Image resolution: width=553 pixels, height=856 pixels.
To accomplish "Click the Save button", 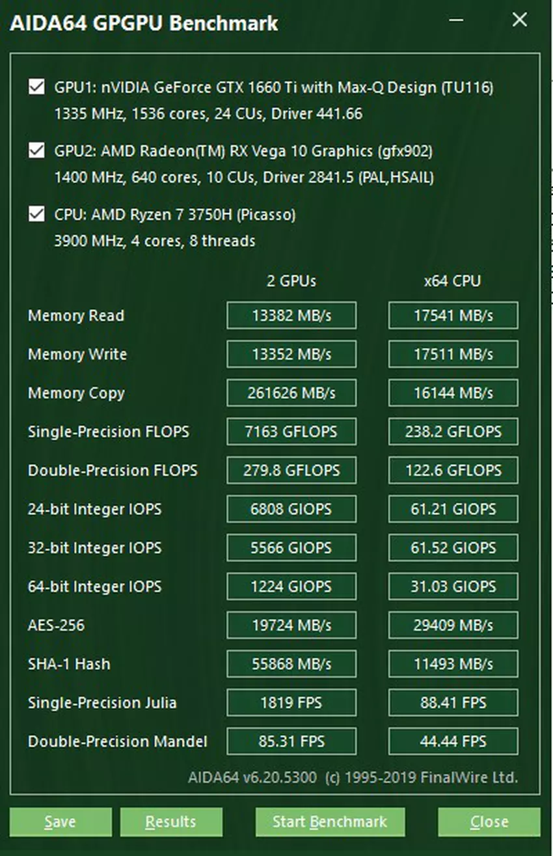I will 60,821.
